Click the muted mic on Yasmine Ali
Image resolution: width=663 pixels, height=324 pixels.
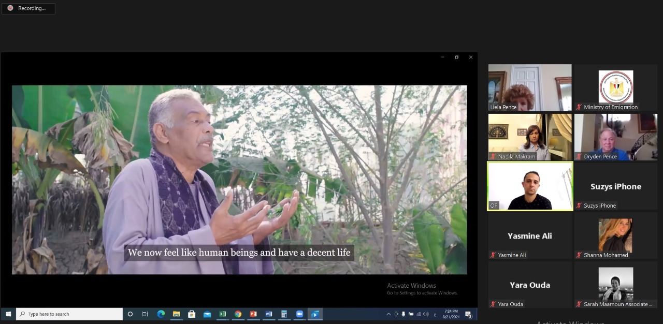493,255
